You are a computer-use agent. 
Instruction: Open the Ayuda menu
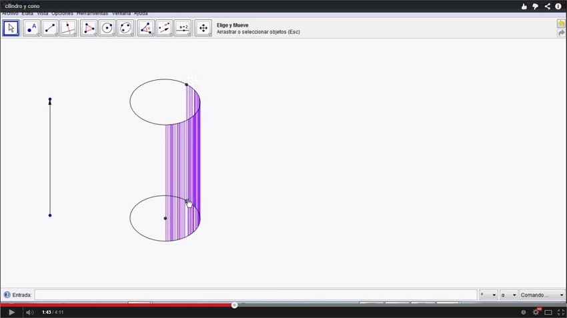(x=141, y=13)
